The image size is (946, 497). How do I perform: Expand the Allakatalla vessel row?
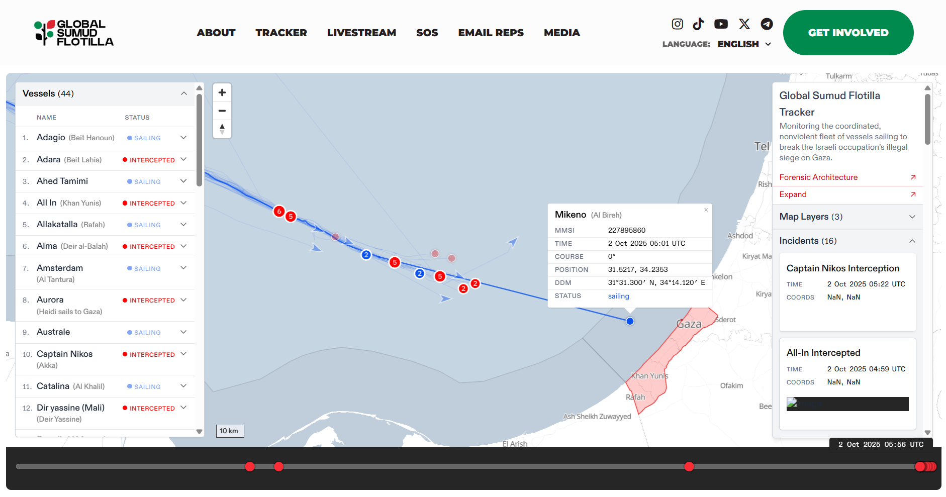click(x=183, y=224)
